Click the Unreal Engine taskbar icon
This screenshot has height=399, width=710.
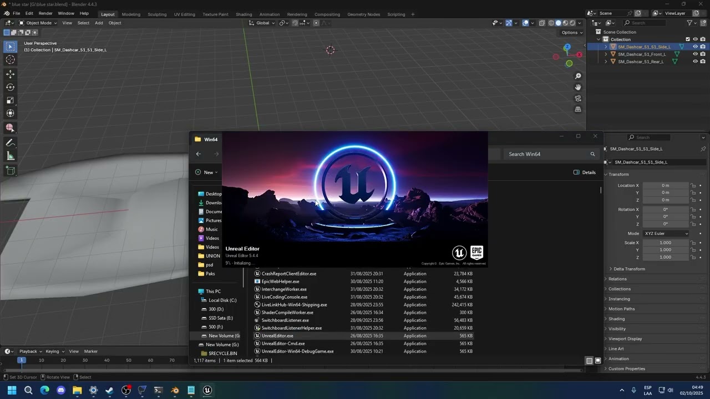click(x=207, y=390)
